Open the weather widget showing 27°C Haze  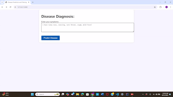click(6, 94)
